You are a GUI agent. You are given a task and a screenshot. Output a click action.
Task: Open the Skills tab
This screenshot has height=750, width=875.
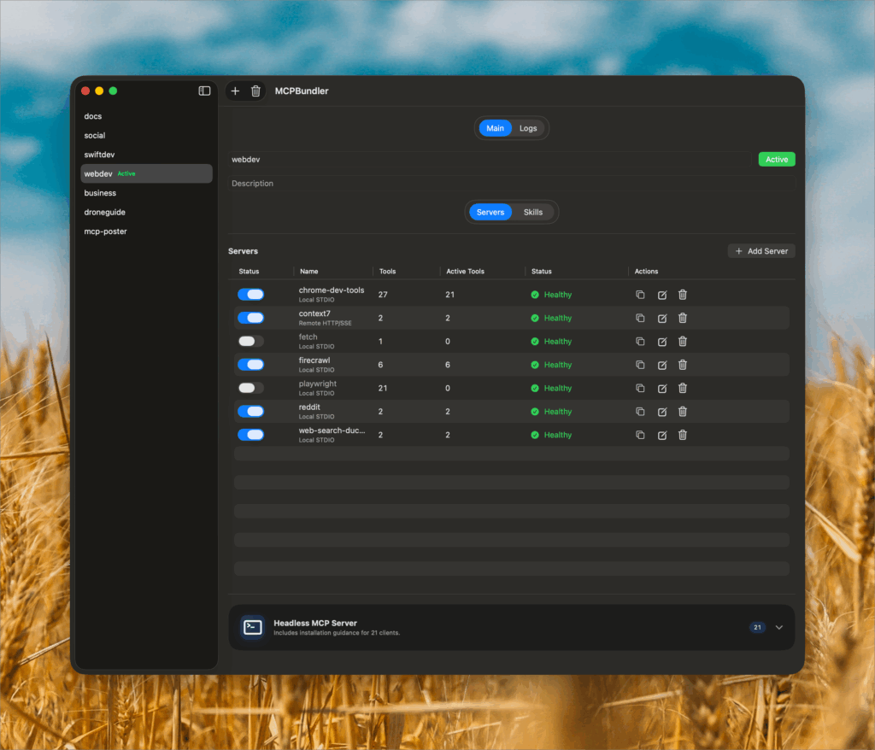(533, 212)
